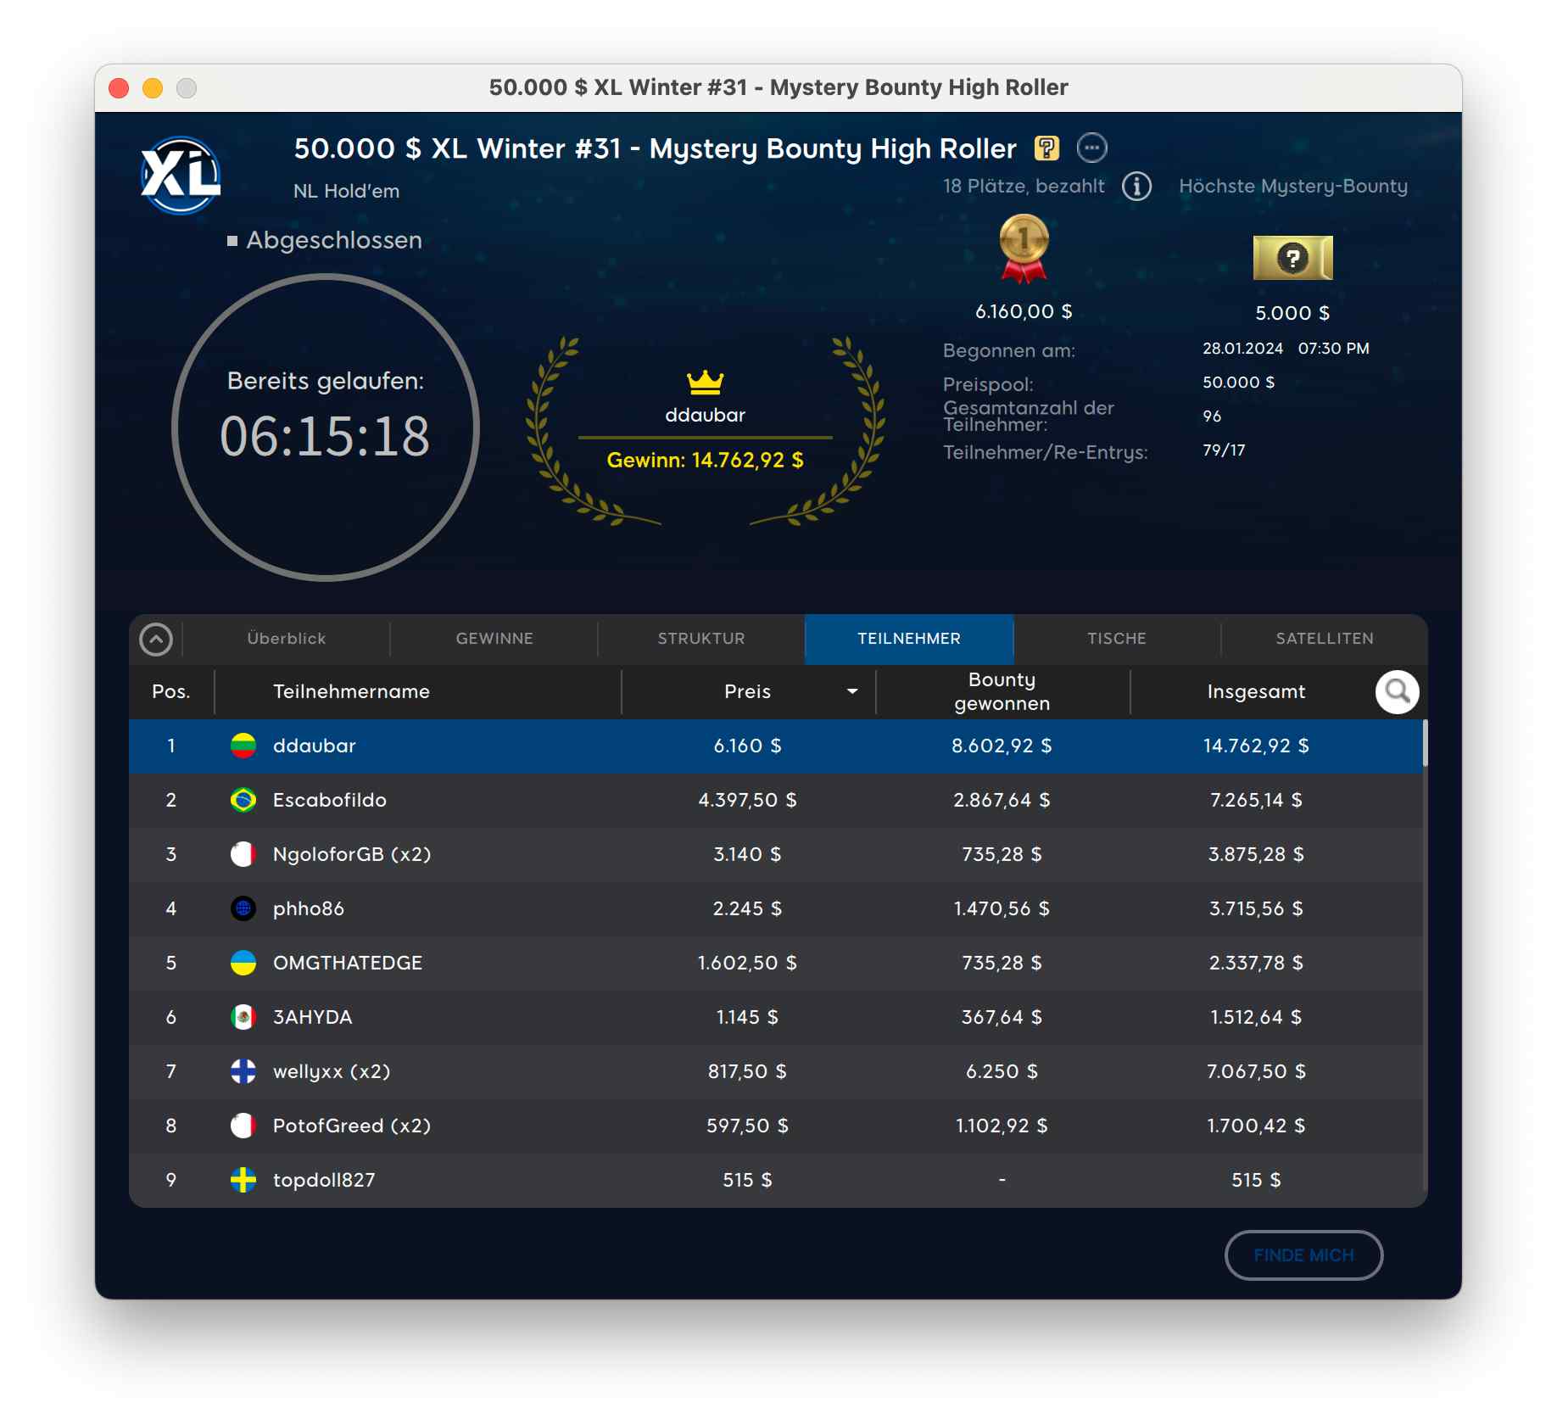Click the XL series logo

click(181, 176)
